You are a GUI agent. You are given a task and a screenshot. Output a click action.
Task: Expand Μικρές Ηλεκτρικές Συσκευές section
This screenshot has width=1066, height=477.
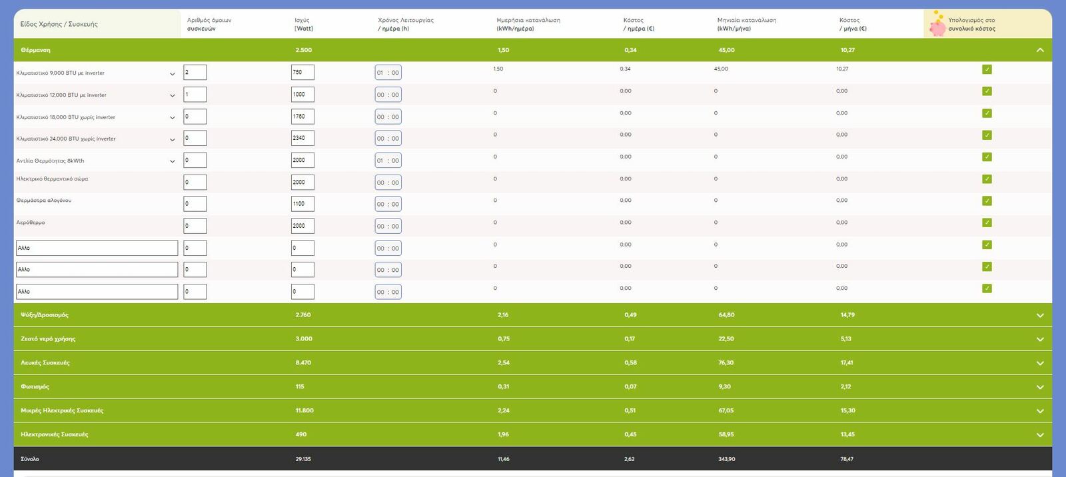coord(1040,411)
